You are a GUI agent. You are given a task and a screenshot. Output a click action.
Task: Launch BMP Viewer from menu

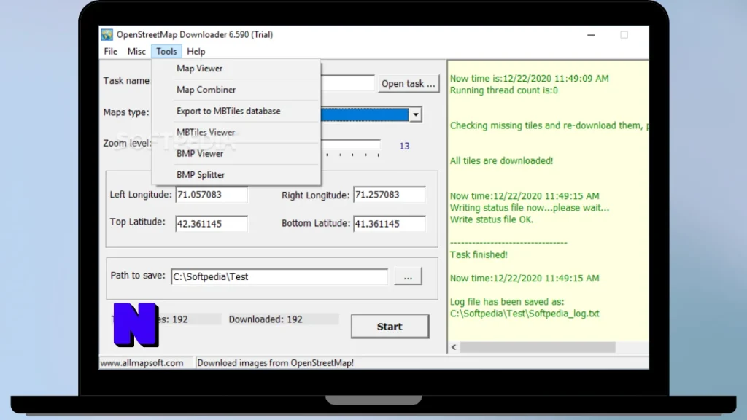236,153
